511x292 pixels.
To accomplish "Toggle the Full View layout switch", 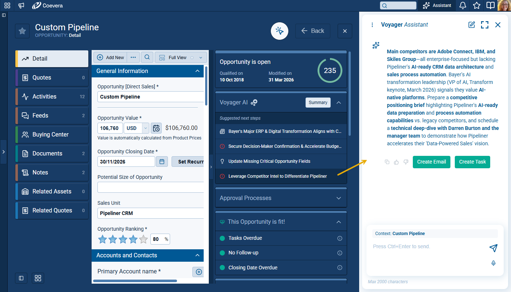I will [192, 58].
